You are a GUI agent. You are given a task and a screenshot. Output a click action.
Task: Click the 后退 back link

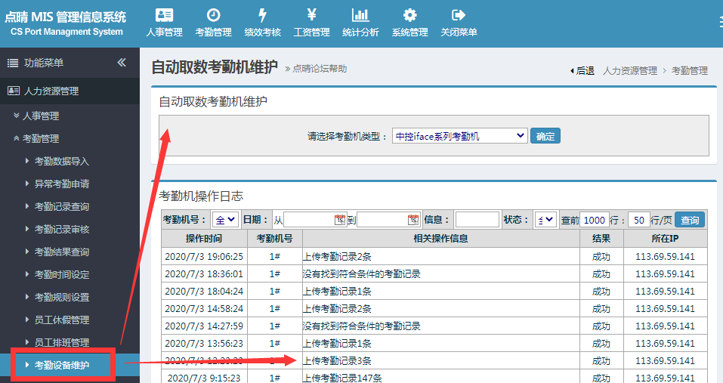point(582,70)
